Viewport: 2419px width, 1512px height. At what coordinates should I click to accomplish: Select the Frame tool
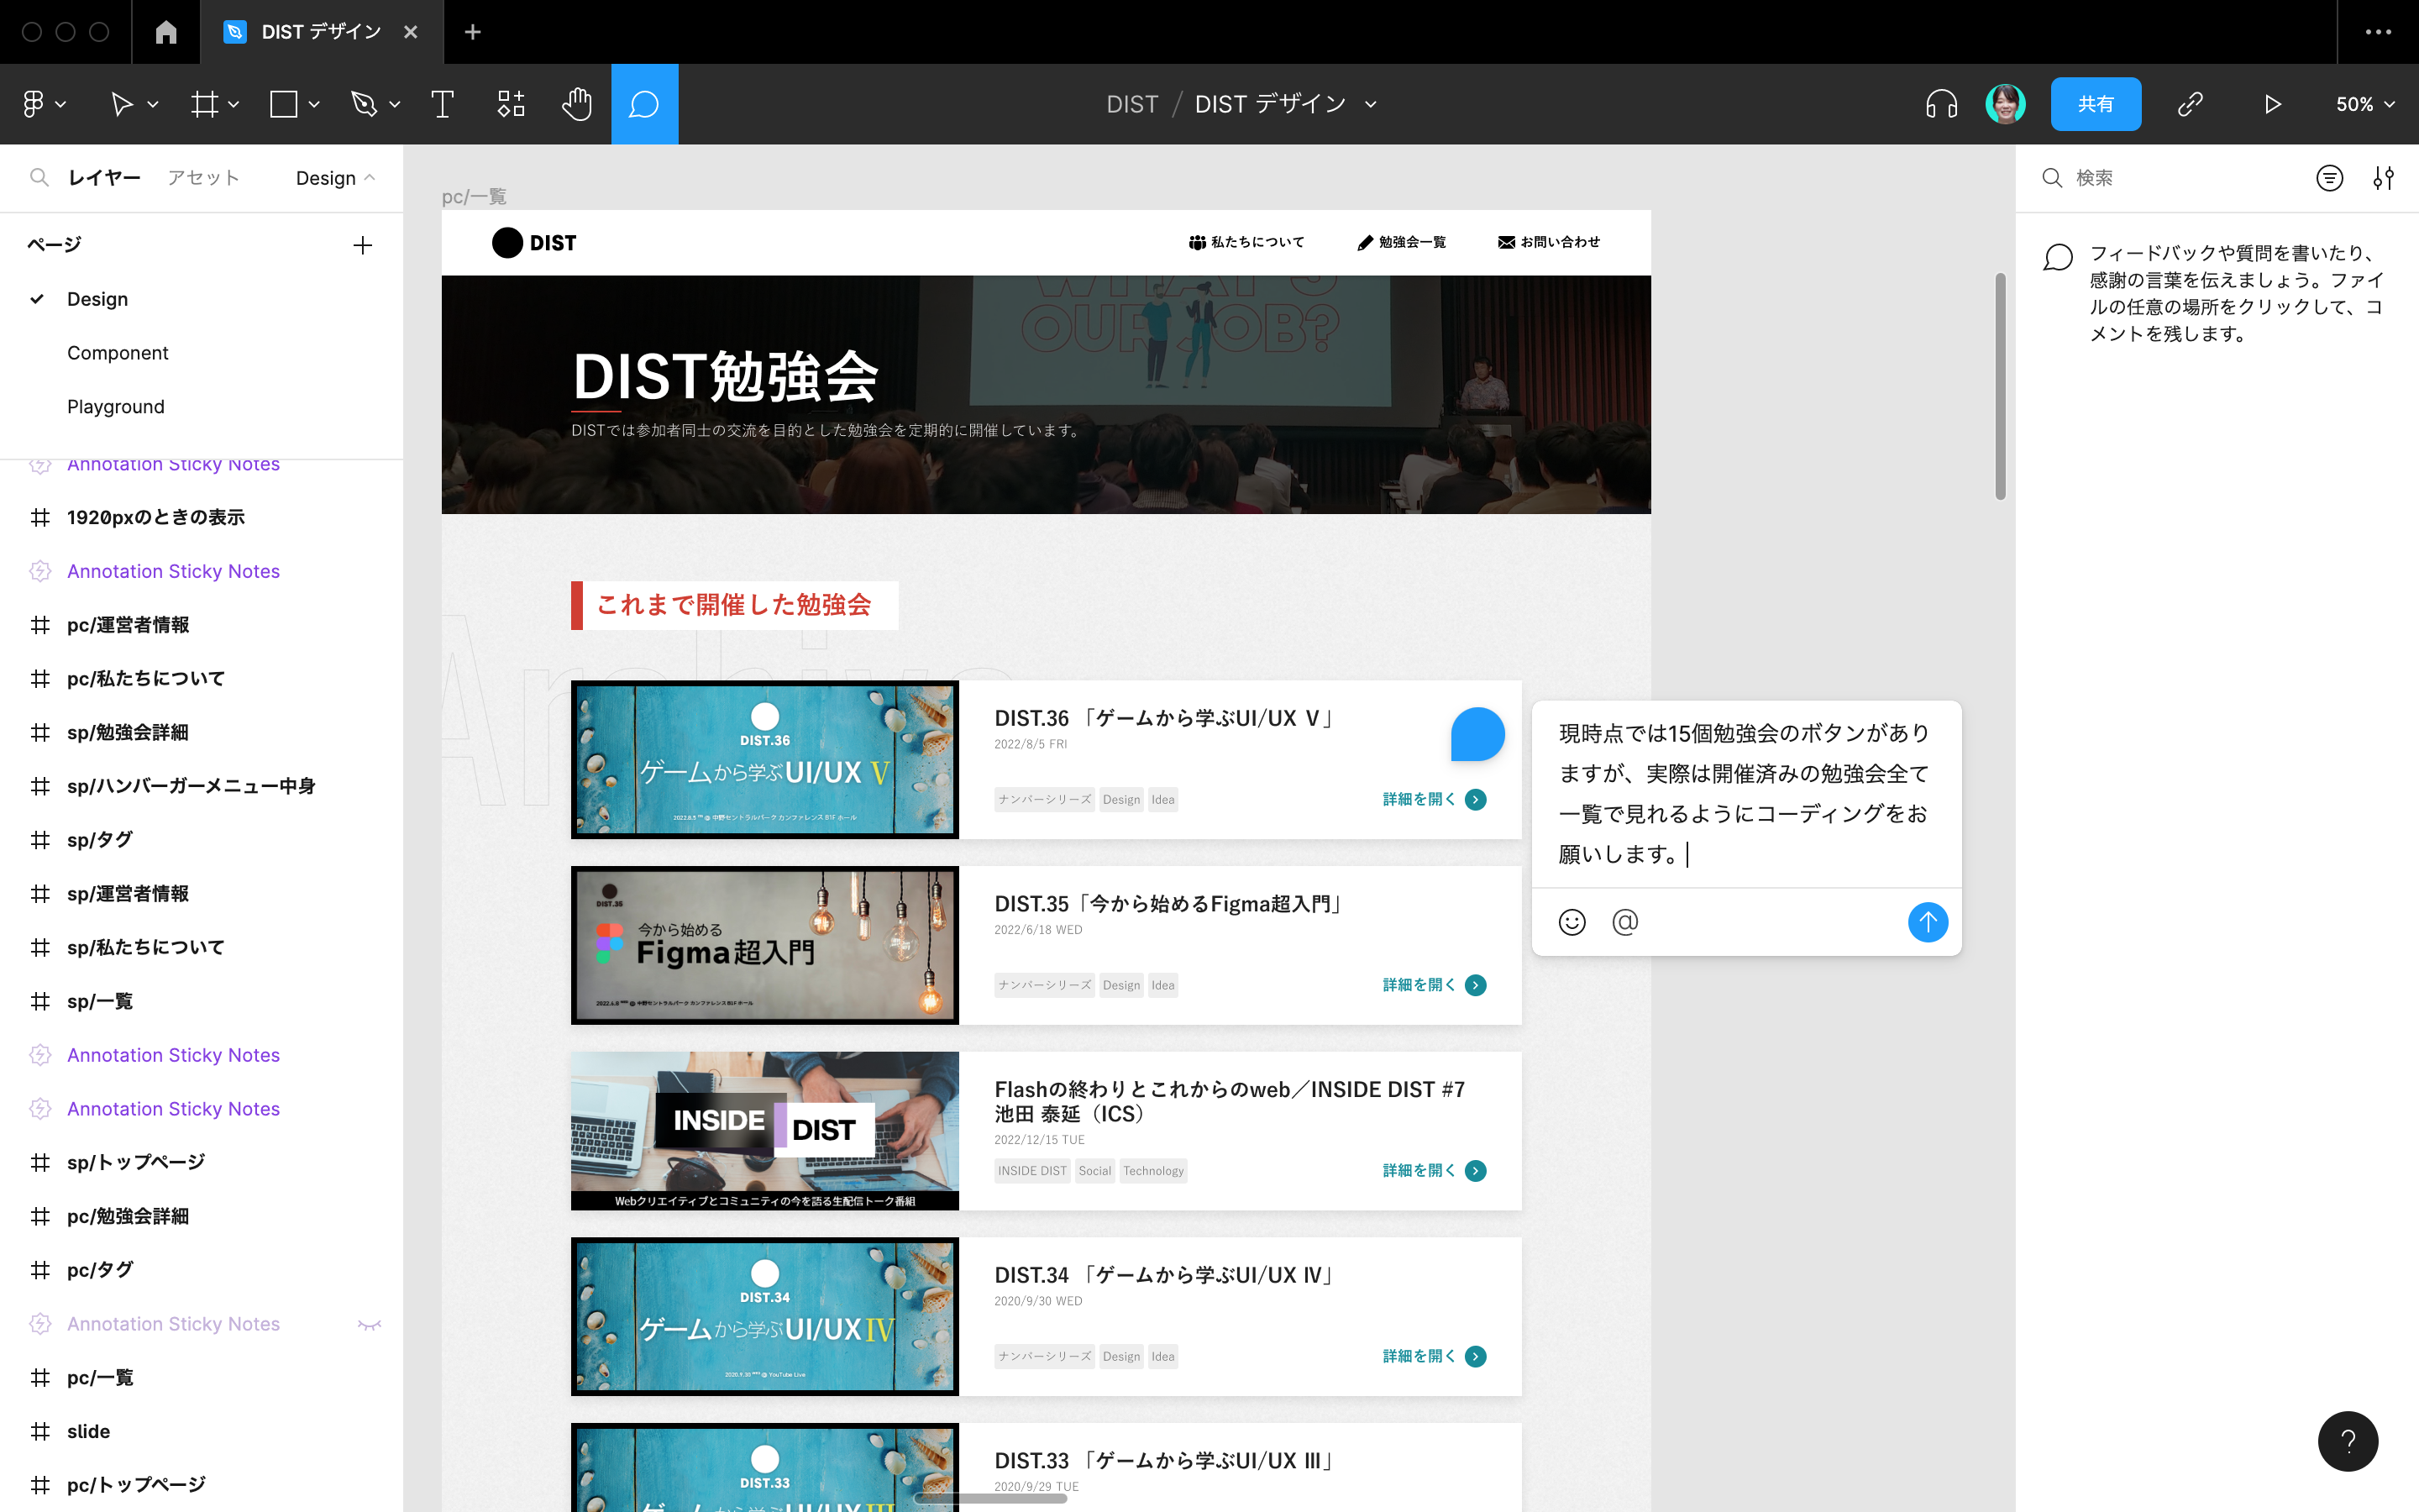click(205, 103)
